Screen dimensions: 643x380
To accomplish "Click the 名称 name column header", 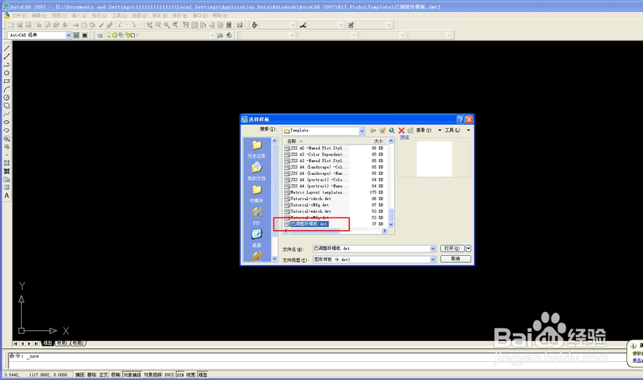I will (x=315, y=141).
